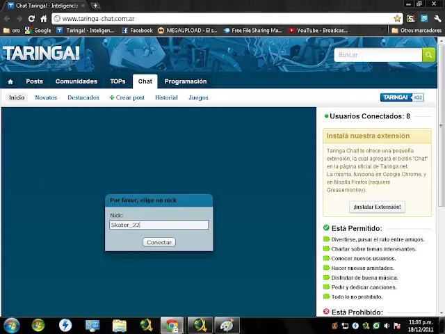Select the Posts tab
This screenshot has width=445, height=334.
[34, 81]
